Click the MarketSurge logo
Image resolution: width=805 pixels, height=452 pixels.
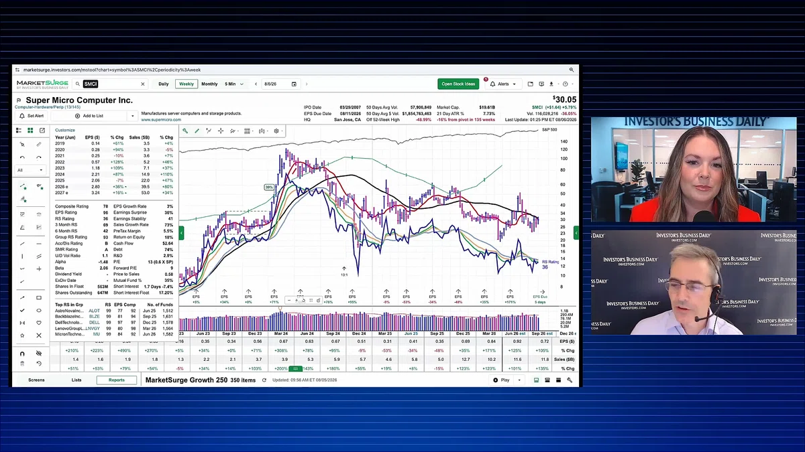[43, 84]
